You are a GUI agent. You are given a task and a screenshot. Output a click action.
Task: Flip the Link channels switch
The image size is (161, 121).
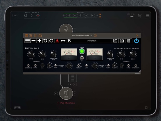click(x=86, y=65)
